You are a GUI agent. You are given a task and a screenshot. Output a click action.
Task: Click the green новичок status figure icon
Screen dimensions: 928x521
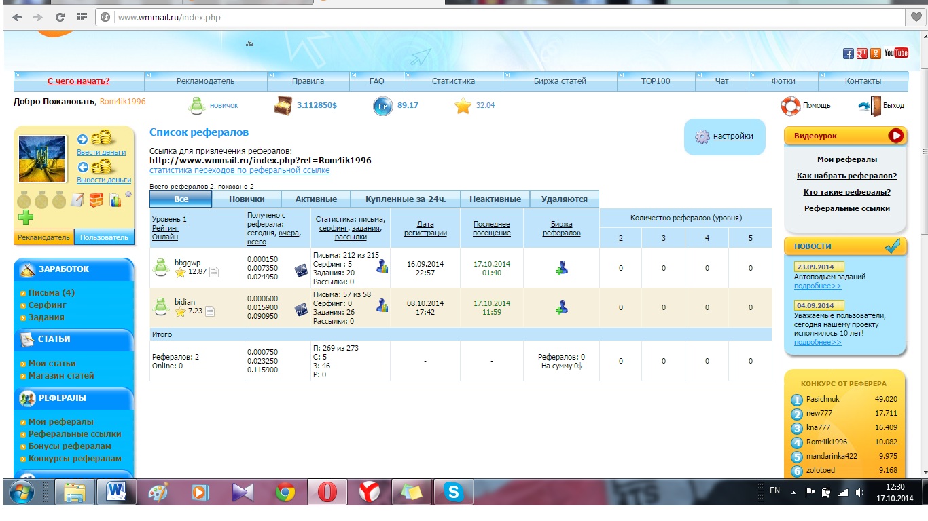(196, 105)
